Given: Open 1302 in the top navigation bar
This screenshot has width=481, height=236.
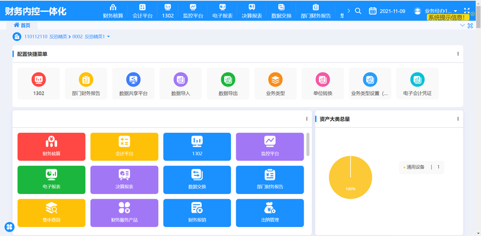Looking at the screenshot, I should pos(168,11).
